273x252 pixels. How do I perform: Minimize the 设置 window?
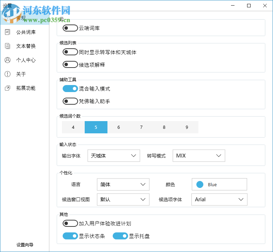coord(233,6)
